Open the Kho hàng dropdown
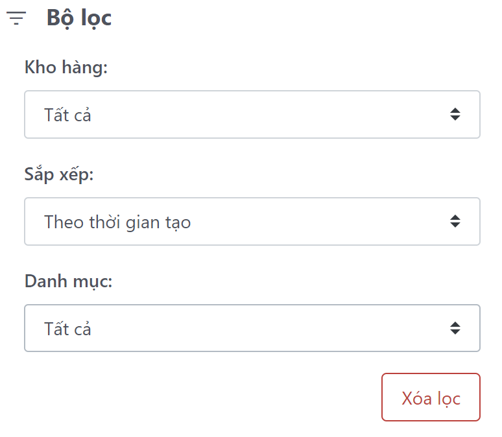Screen dimensions: 502x437 tap(252, 115)
